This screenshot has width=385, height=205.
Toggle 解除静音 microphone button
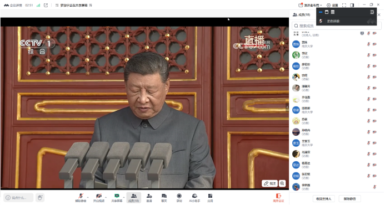click(x=81, y=197)
